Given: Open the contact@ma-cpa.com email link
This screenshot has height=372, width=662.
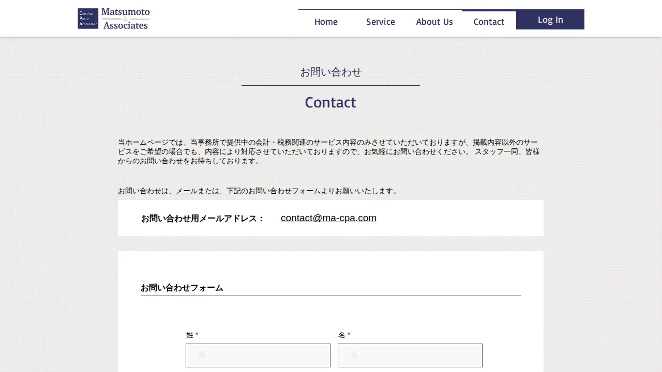Looking at the screenshot, I should [x=328, y=218].
